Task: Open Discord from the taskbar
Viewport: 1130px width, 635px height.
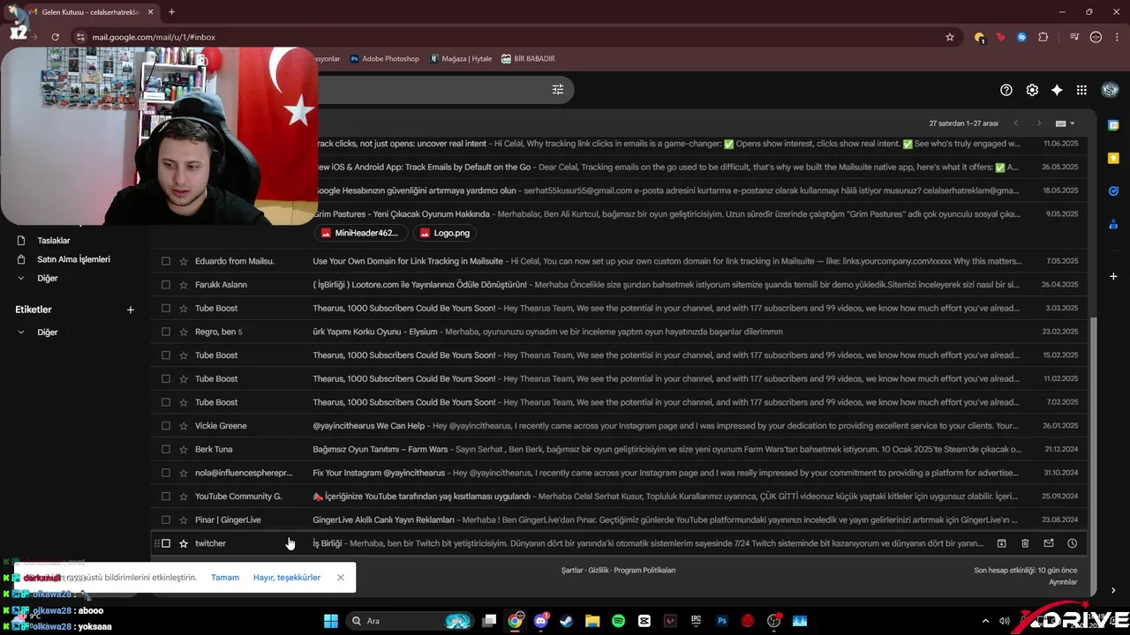Action: point(540,621)
